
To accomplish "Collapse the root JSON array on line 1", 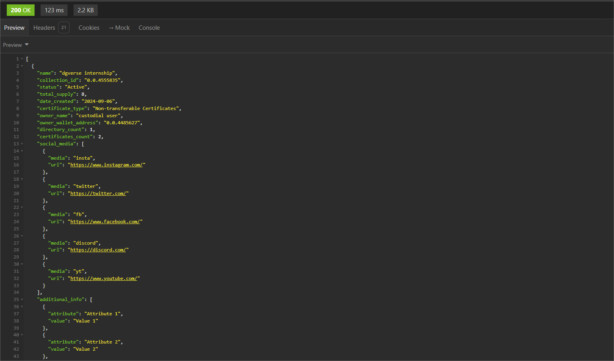I will tap(21, 58).
